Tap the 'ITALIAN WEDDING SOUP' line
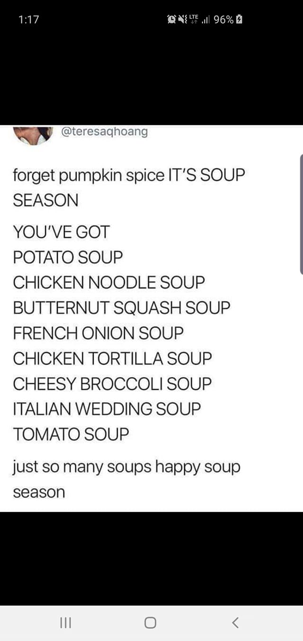Viewport: 303px width, 641px height. point(107,409)
